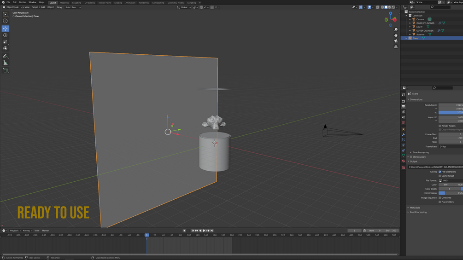Expand the Time Remapping panel

(421, 152)
